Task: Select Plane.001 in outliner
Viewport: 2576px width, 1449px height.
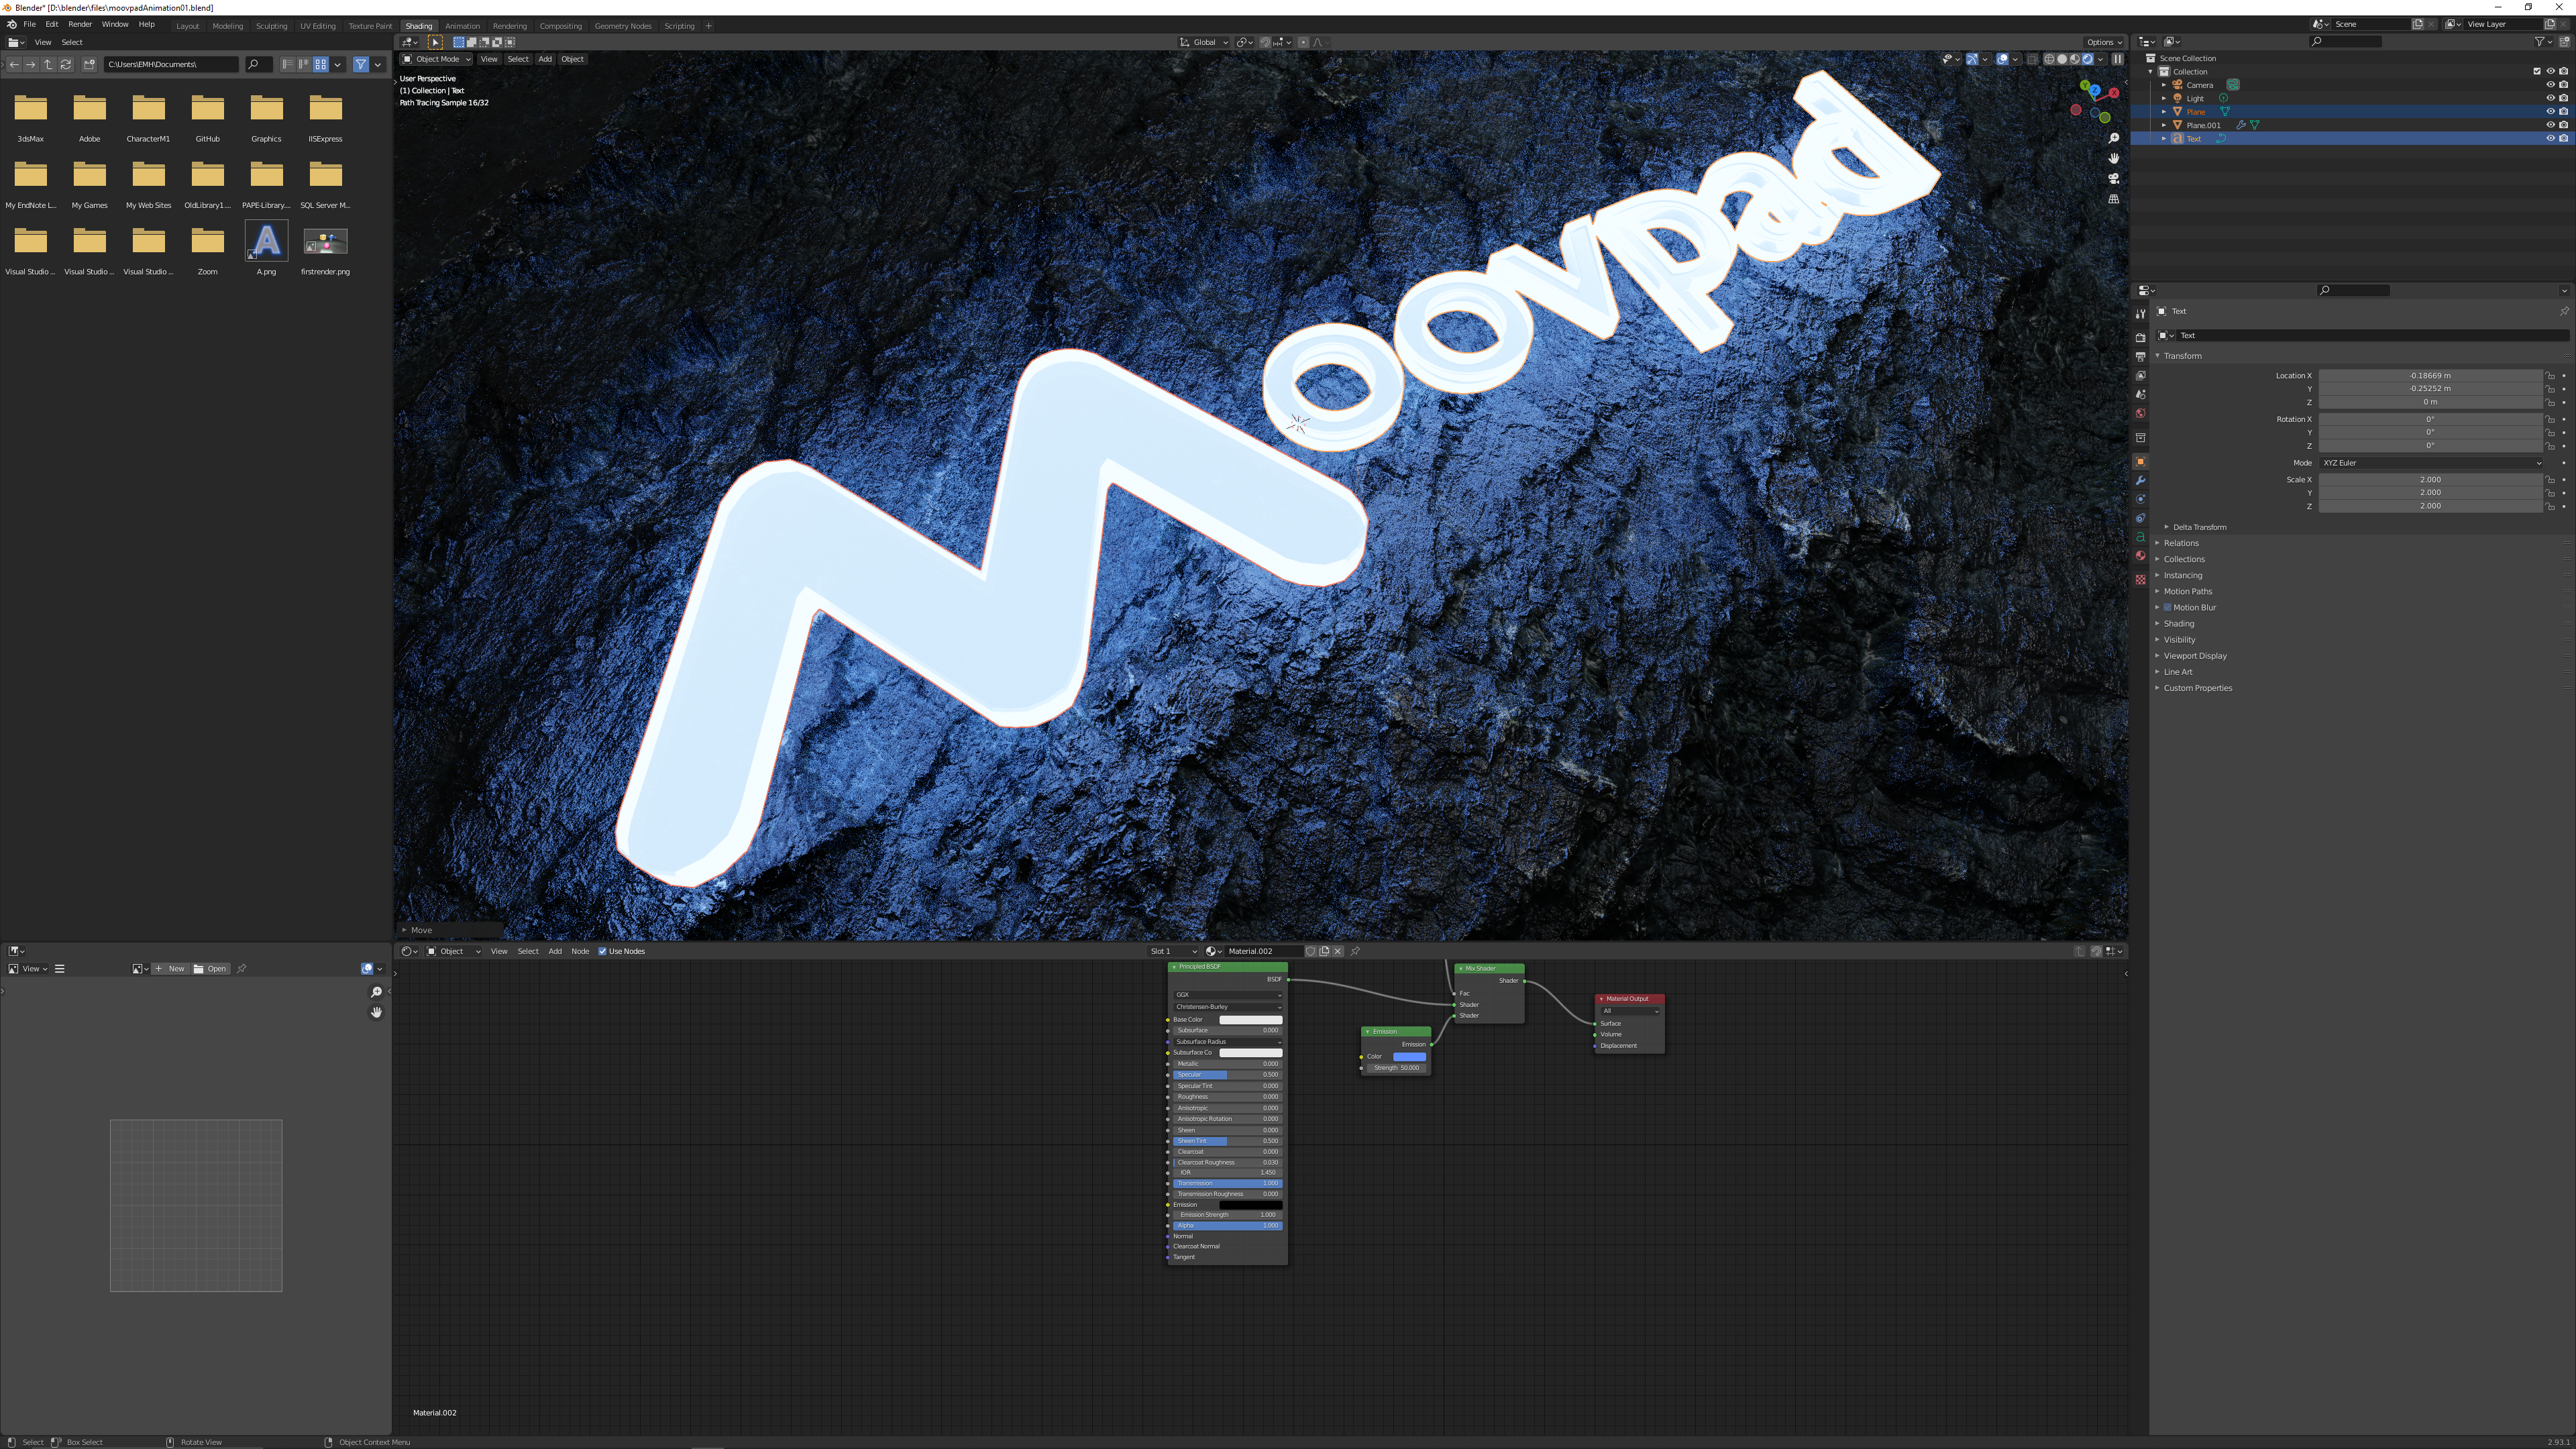Action: click(2203, 125)
